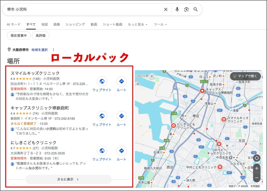Center map with the my-location button
Screen dimensions: 267x191
click(x=257, y=158)
